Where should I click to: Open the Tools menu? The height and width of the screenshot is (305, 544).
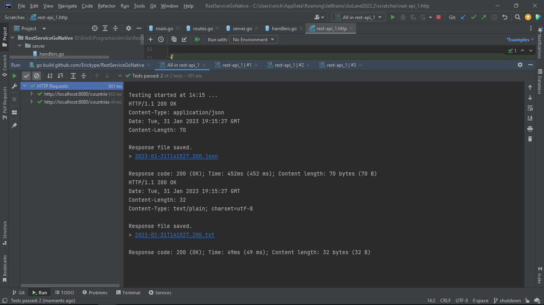(139, 6)
